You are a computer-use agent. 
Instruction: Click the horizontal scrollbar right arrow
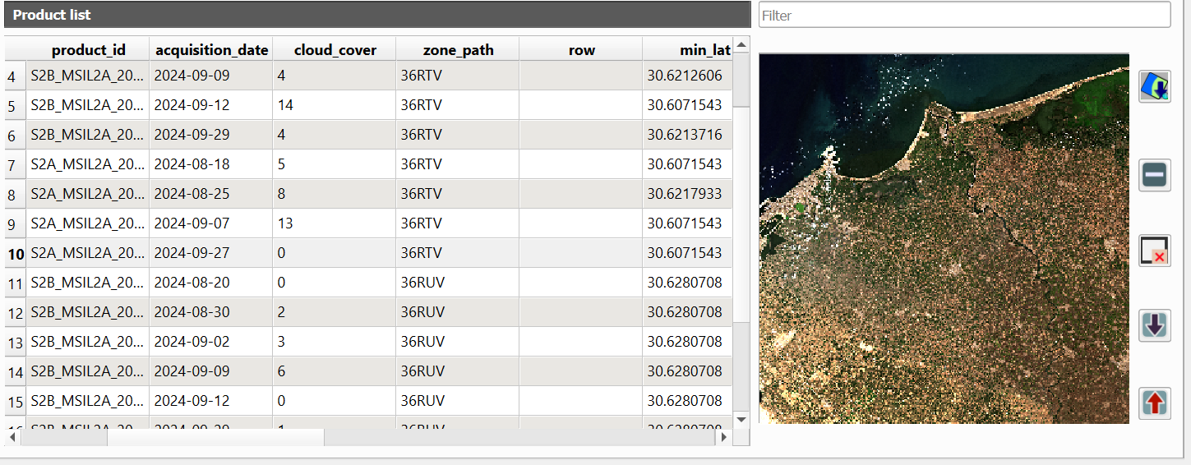tap(723, 438)
